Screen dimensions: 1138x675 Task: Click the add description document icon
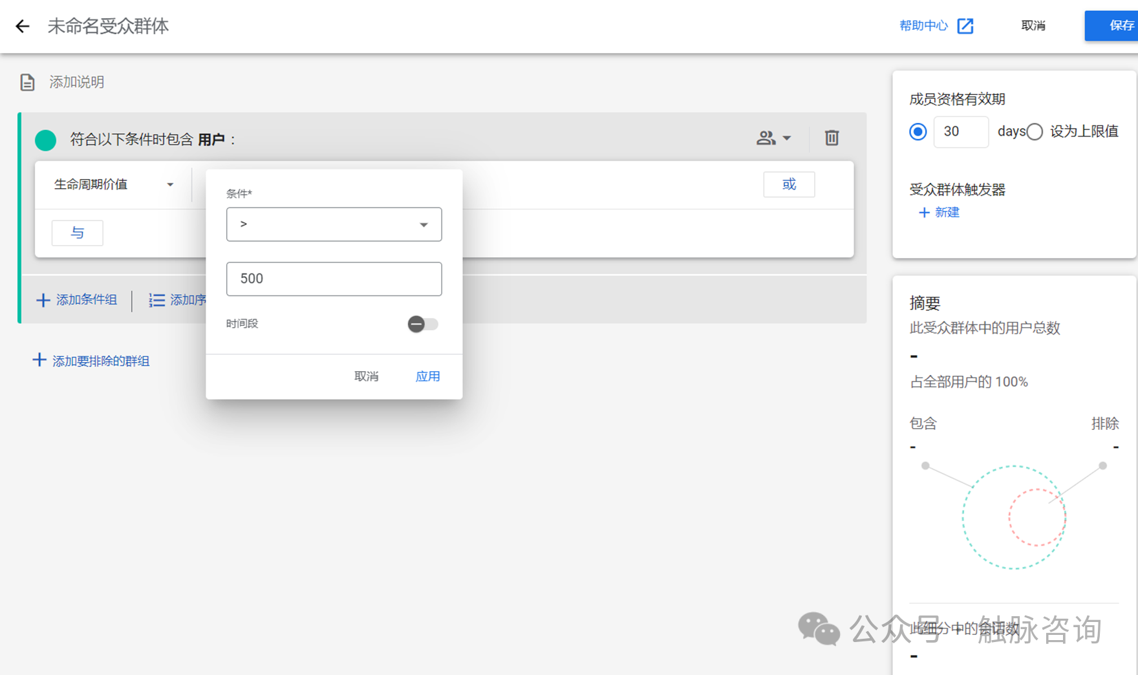tap(27, 82)
